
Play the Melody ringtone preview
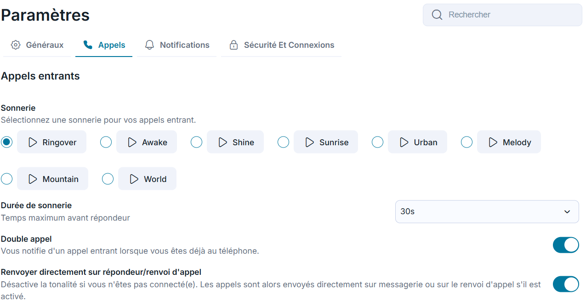[x=509, y=142]
